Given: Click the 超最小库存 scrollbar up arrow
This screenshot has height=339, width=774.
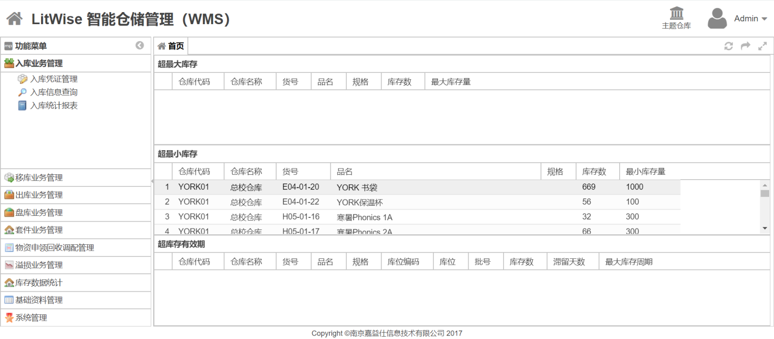Looking at the screenshot, I should pyautogui.click(x=765, y=185).
